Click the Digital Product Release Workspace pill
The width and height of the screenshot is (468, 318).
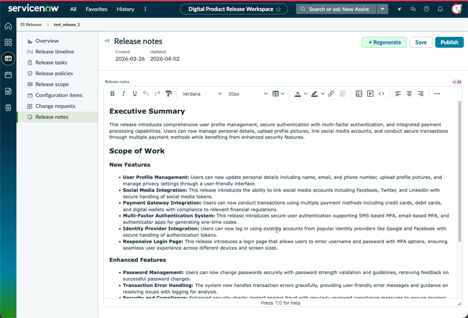click(x=234, y=9)
